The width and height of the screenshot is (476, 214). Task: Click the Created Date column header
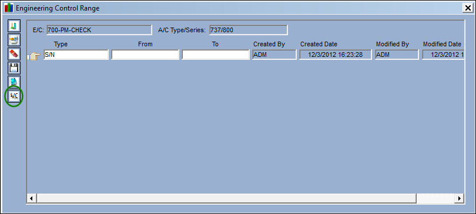coord(319,44)
